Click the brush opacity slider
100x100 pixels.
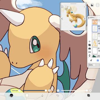pyautogui.click(x=74, y=91)
